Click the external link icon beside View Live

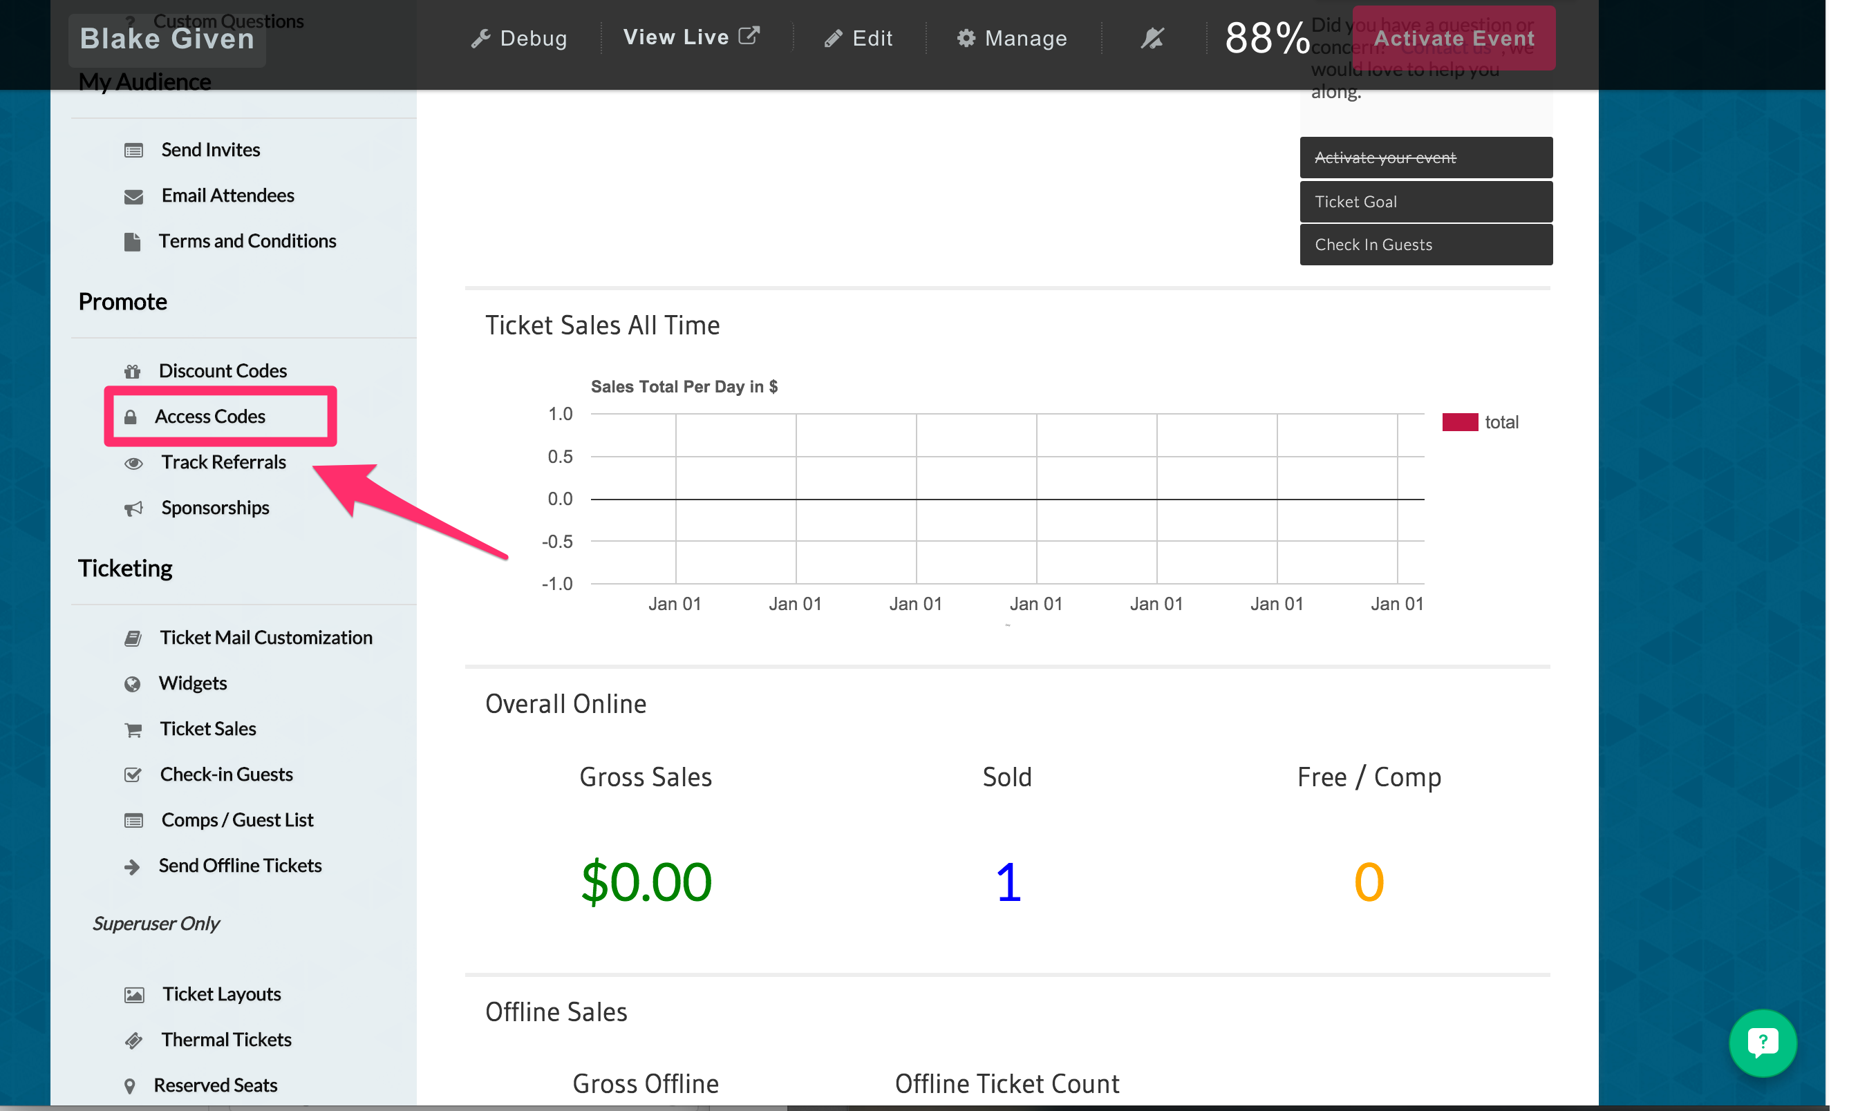pos(749,36)
